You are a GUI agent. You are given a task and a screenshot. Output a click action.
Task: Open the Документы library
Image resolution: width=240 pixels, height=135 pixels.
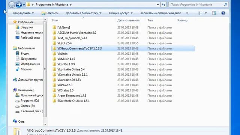(x=28, y=58)
